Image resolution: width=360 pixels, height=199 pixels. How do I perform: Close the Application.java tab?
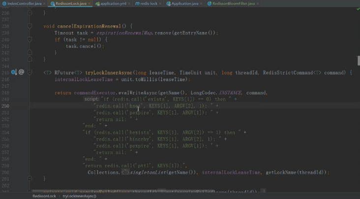pos(201,3)
